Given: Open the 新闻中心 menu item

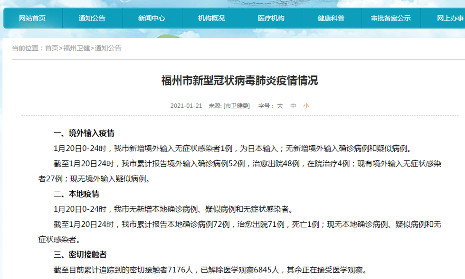Looking at the screenshot, I should point(152,19).
